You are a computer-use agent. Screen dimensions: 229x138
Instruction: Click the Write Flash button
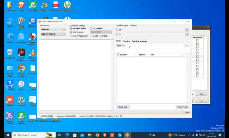pos(182,107)
